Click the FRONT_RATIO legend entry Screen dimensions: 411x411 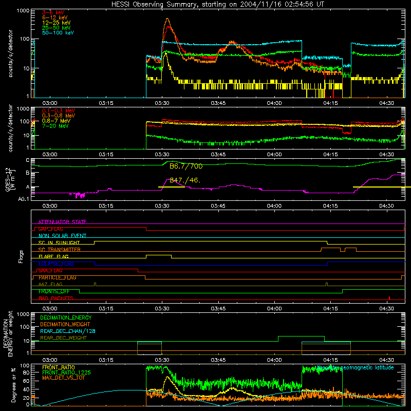tap(59, 367)
